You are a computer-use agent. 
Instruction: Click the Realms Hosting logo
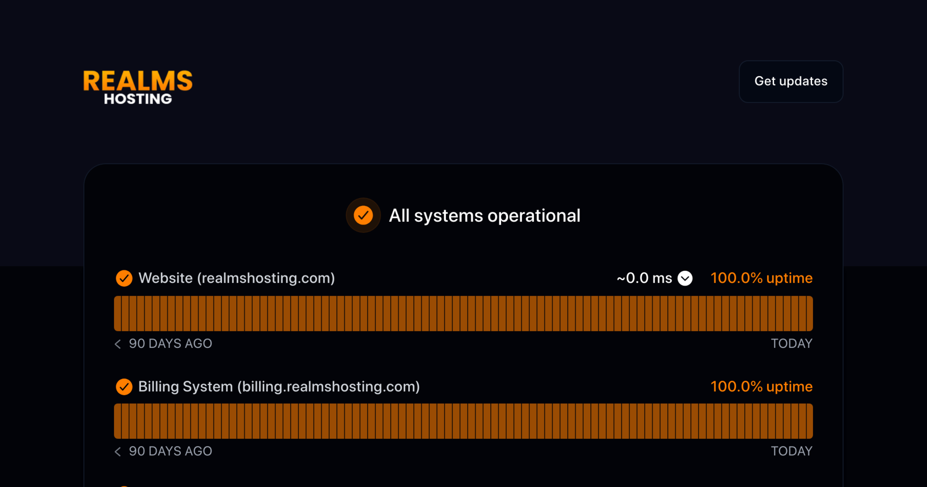[x=137, y=85]
